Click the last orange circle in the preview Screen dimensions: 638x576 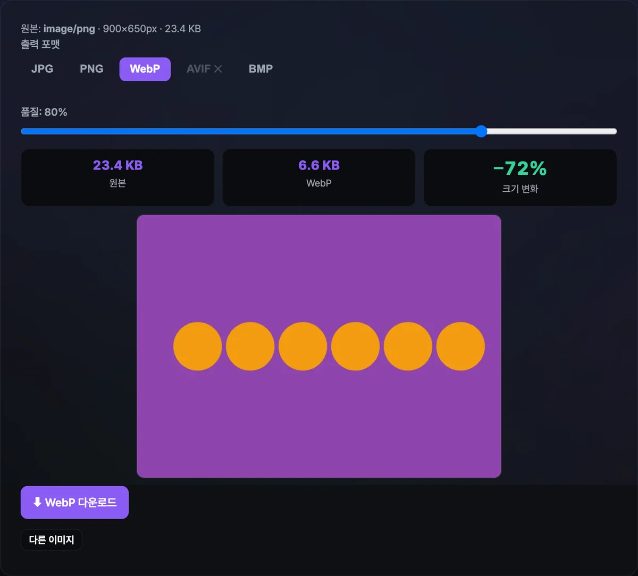[460, 346]
